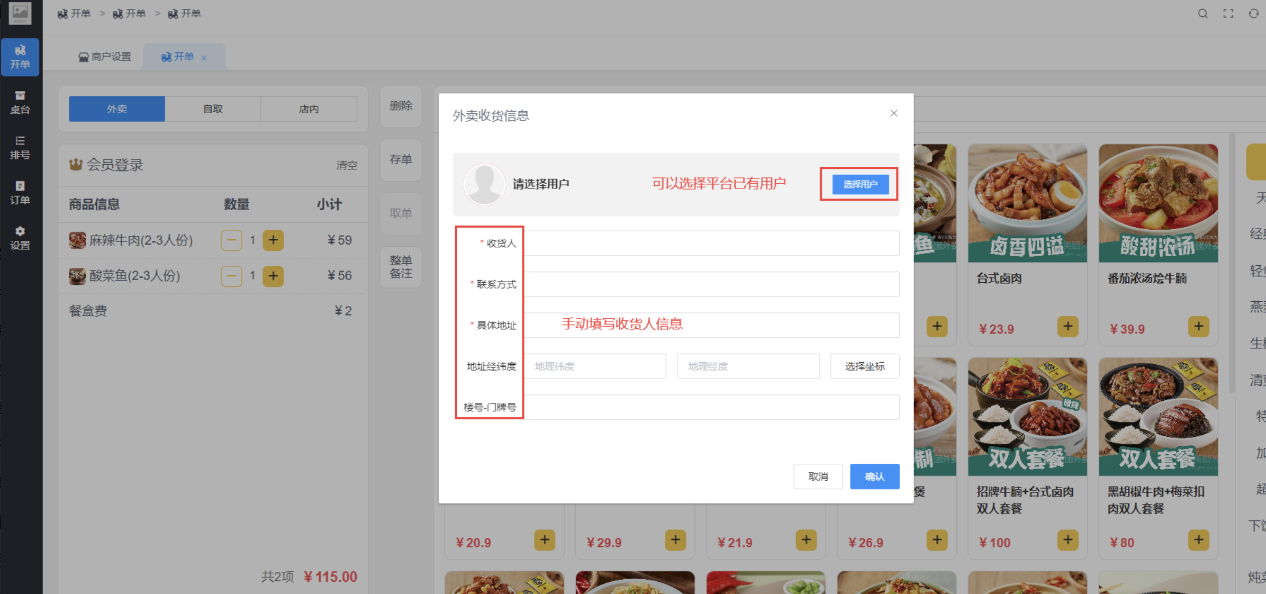
Task: Click the 取单 button
Action: coord(401,213)
